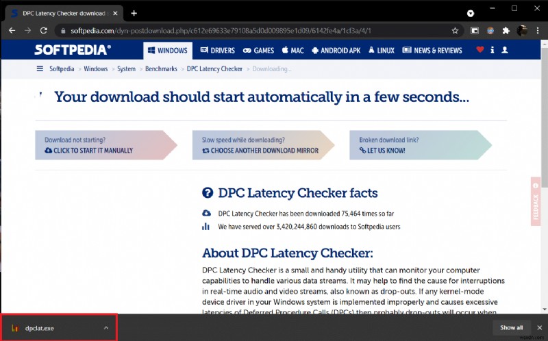Open the hamburger menu in breadcrumb bar
Screen dimensions: 548x341
40,68
